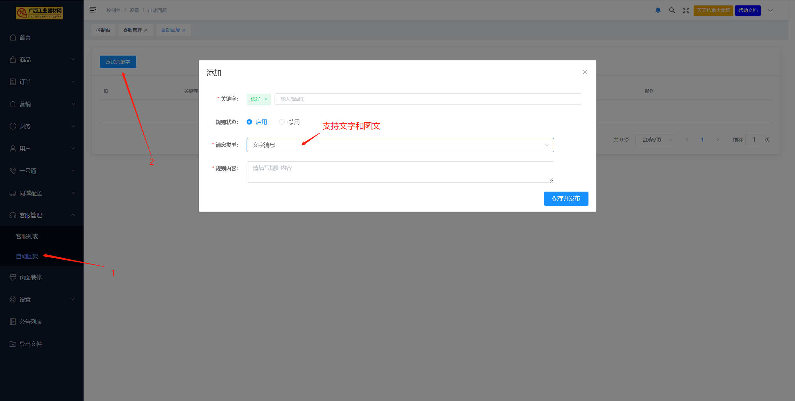The width and height of the screenshot is (795, 401).
Task: Click the 首页 home icon
Action: click(13, 37)
